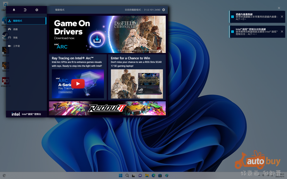Screen dimensions: 287x179
Task: Select the 工作室 (Studio) sidebar tab
Action: pyautogui.click(x=26, y=46)
